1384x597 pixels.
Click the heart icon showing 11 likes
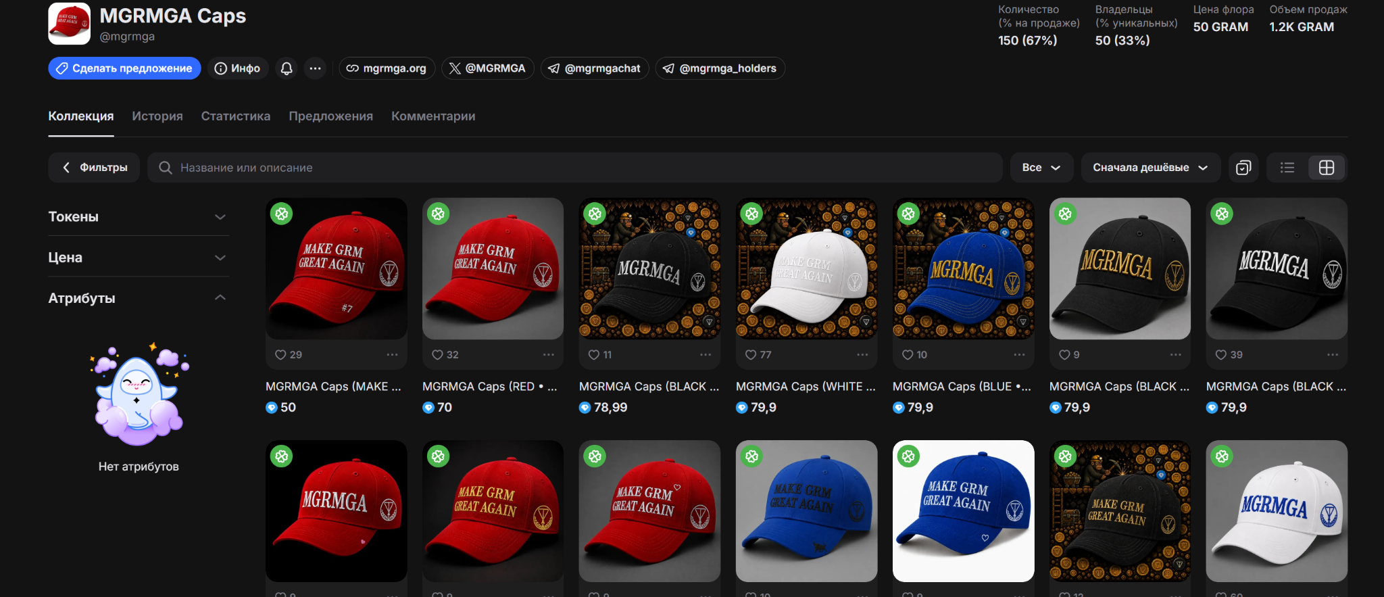coord(594,355)
